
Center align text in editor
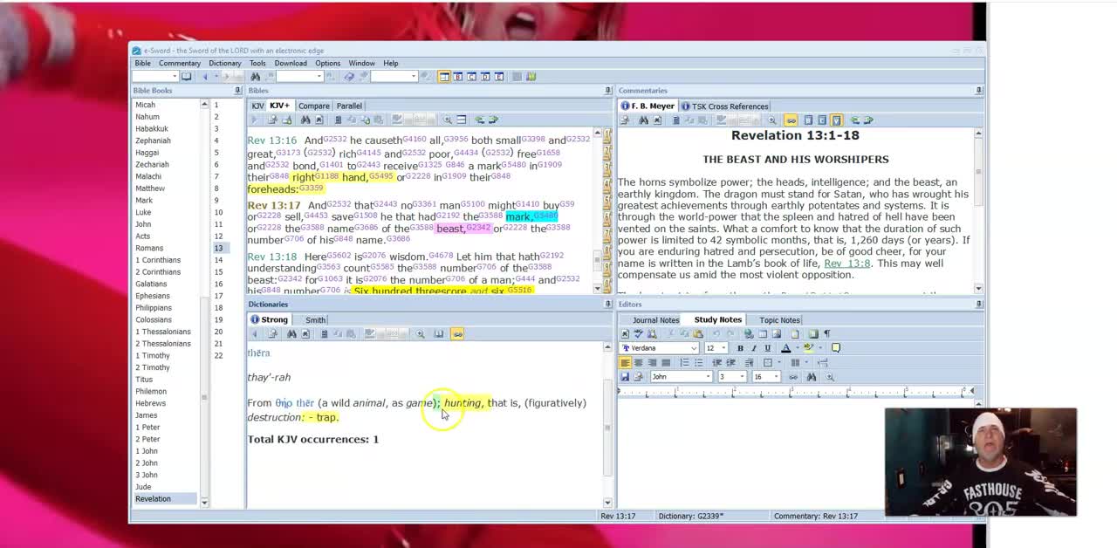[638, 363]
